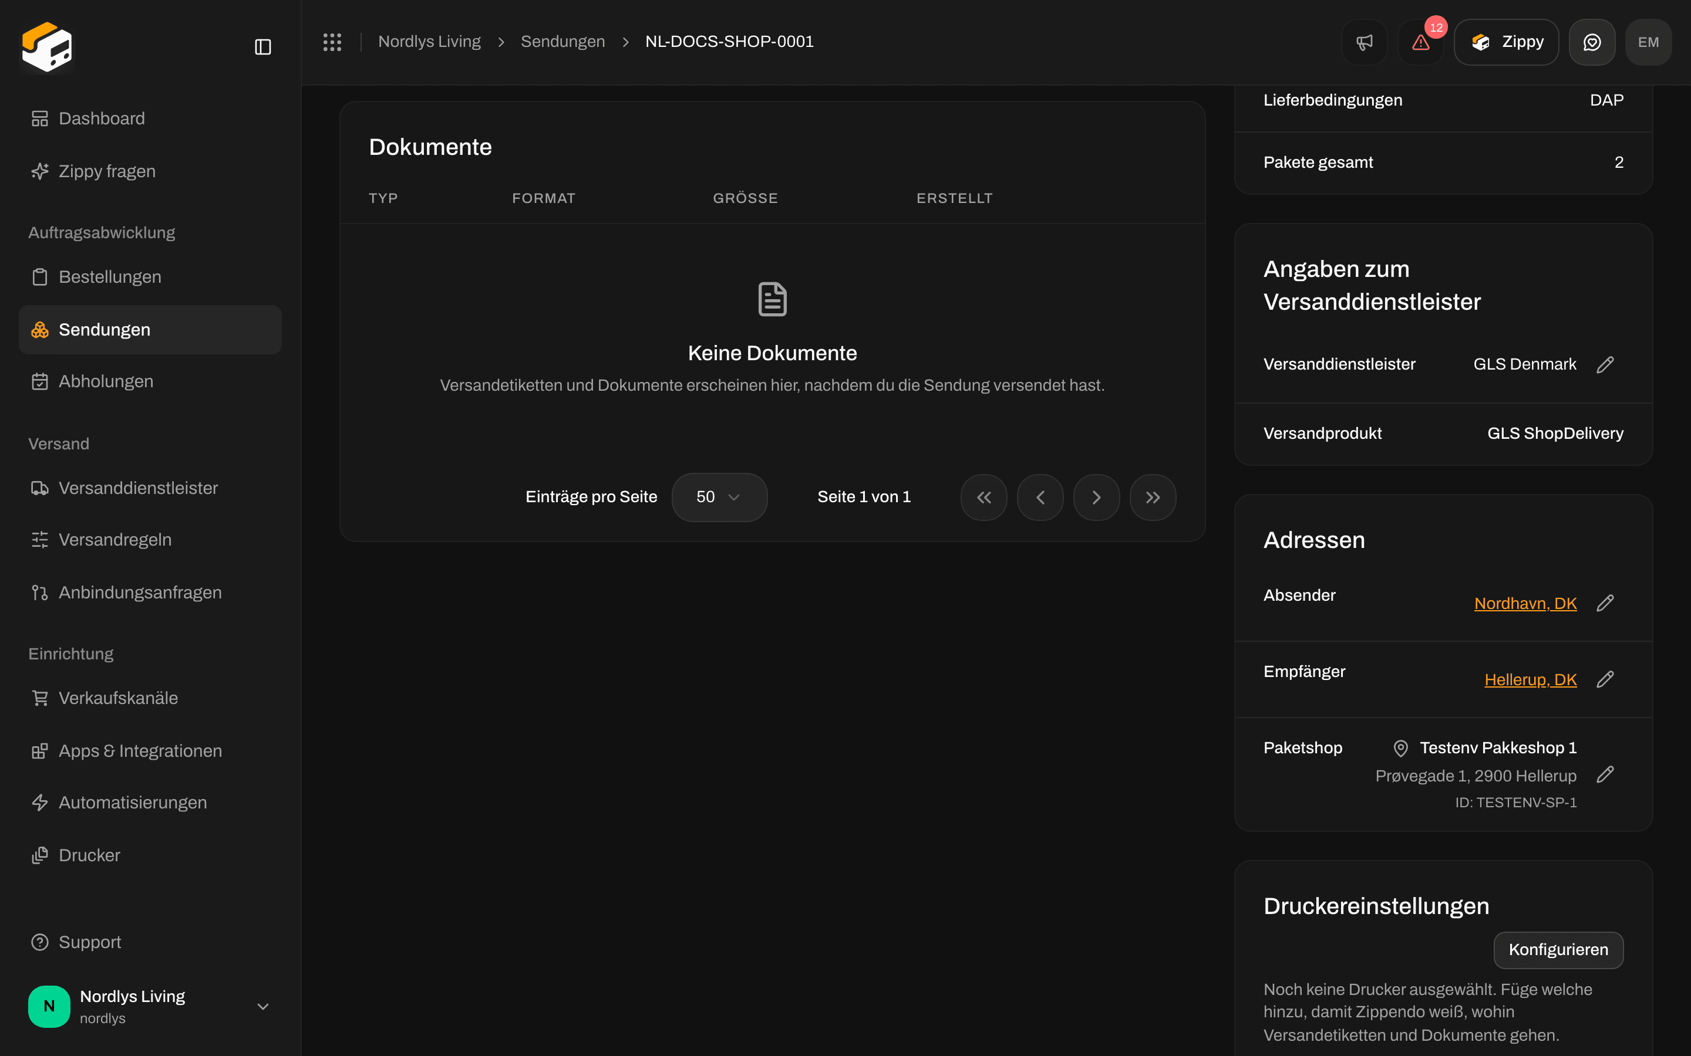Image resolution: width=1691 pixels, height=1056 pixels.
Task: Open Versandregeln page
Action: pos(150,540)
